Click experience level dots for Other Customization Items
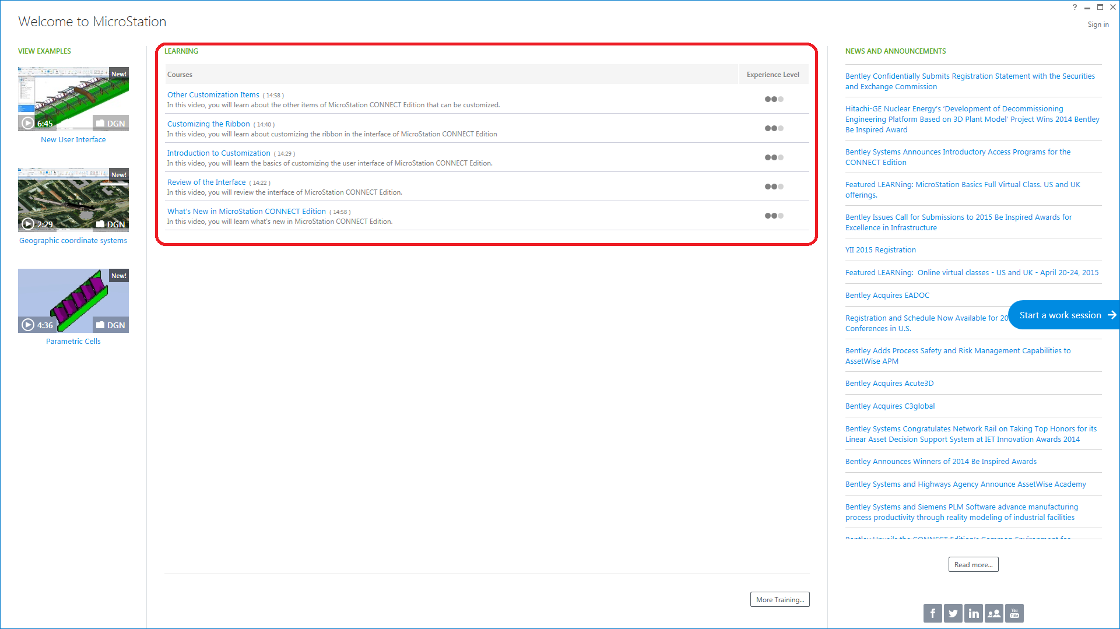Viewport: 1120px width, 629px height. (774, 99)
